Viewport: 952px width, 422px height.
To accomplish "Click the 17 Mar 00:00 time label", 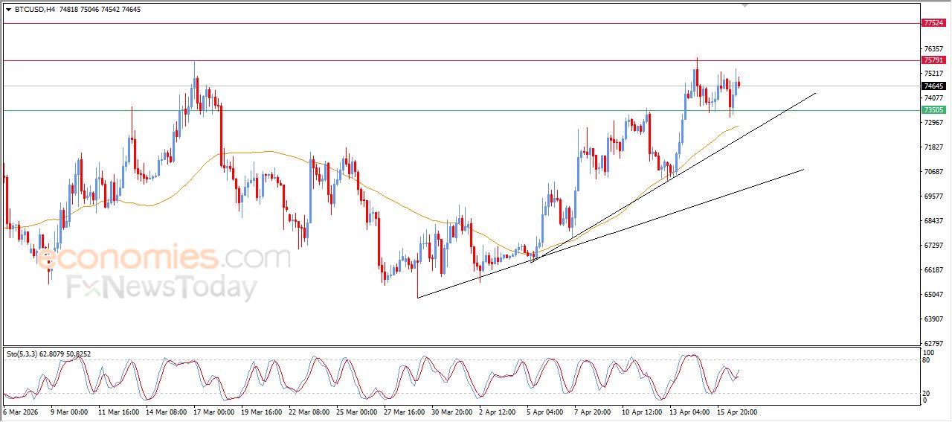I will 214,412.
